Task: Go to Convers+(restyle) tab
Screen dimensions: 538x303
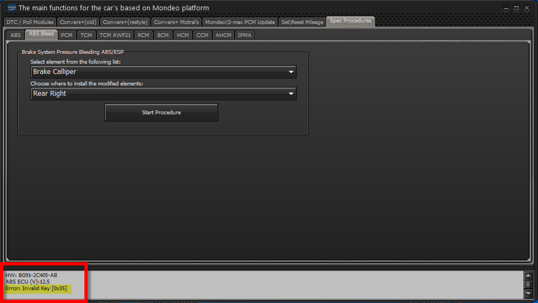Action: pyautogui.click(x=125, y=22)
